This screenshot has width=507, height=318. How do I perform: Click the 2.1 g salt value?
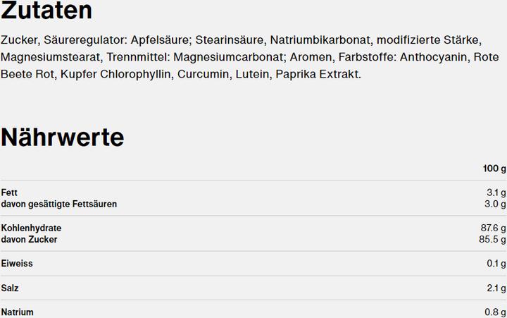pos(496,288)
